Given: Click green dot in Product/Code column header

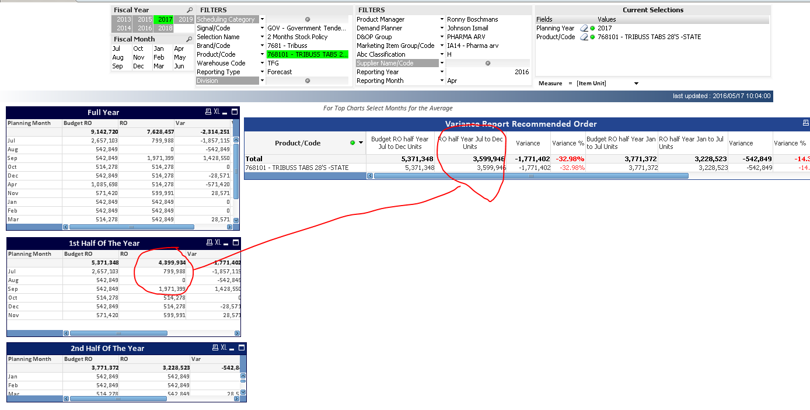Looking at the screenshot, I should click(x=352, y=143).
